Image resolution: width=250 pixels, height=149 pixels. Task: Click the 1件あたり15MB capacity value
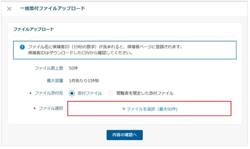click(x=84, y=81)
